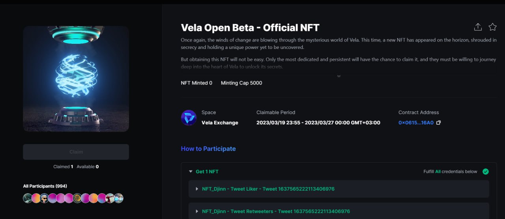Screen dimensions: 505x219
Task: Open the Vela Exchange space link
Action: (x=220, y=123)
